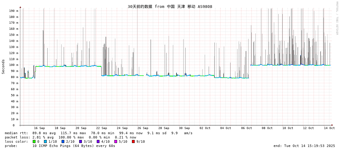The height and width of the screenshot is (150, 340).
Task: Click the 89.8 ms avg value
Action: (x=44, y=133)
